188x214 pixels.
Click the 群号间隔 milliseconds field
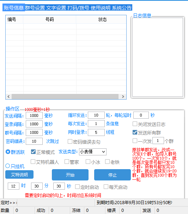[x=34, y=132]
